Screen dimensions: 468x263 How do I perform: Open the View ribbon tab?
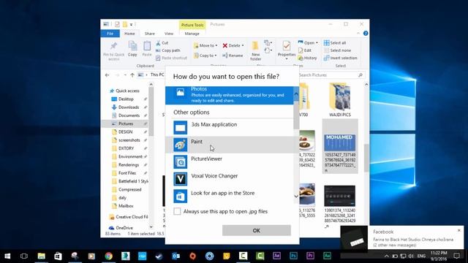(x=169, y=34)
